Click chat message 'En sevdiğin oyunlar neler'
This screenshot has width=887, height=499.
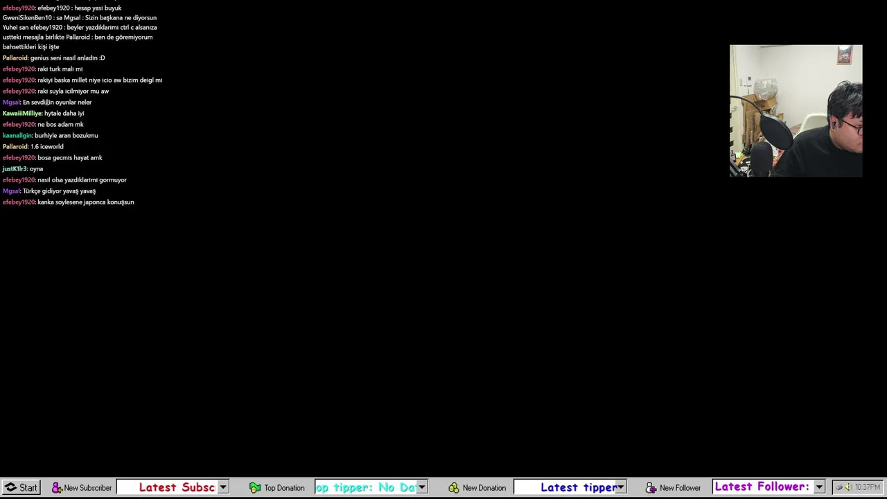(57, 102)
